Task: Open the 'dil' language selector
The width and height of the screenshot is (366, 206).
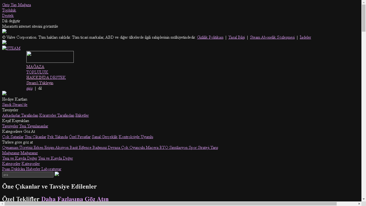Action: (40, 88)
